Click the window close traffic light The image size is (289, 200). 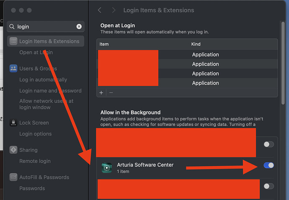(x=13, y=10)
